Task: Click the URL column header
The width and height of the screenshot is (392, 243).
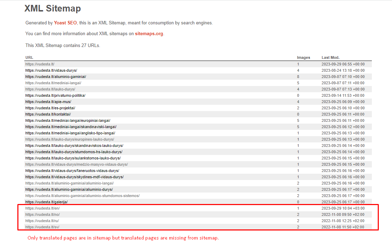Action: [x=29, y=57]
